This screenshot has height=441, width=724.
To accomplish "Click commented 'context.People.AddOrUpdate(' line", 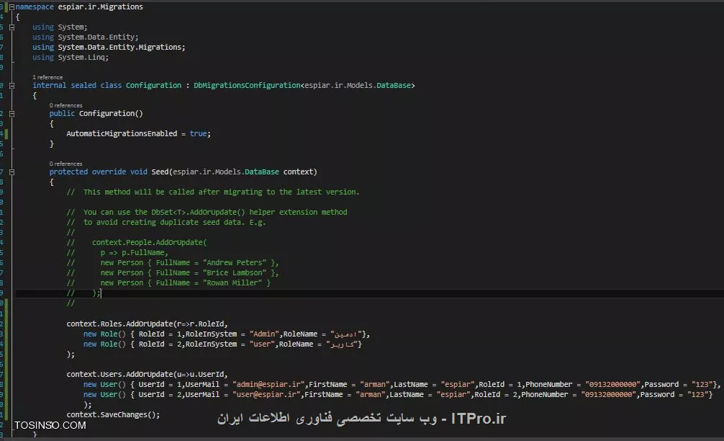I will point(149,242).
